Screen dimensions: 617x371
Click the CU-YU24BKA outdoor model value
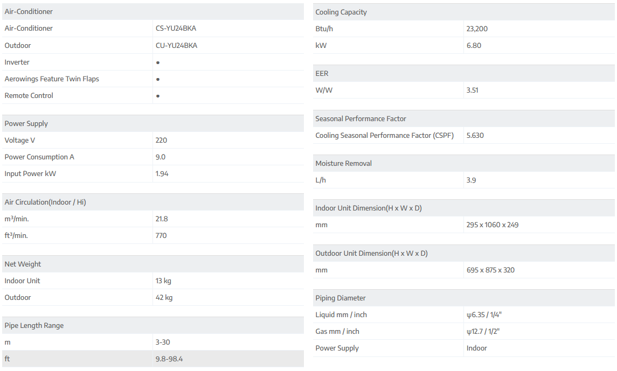click(176, 46)
